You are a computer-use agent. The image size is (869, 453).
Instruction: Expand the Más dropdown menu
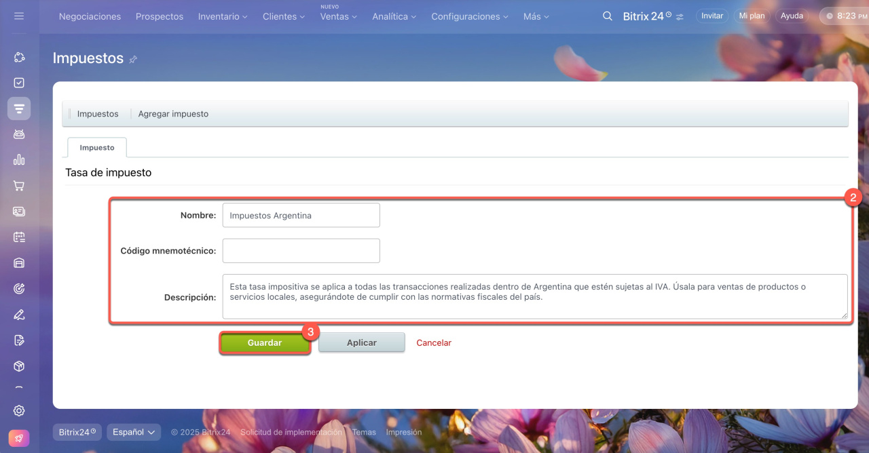pos(536,16)
